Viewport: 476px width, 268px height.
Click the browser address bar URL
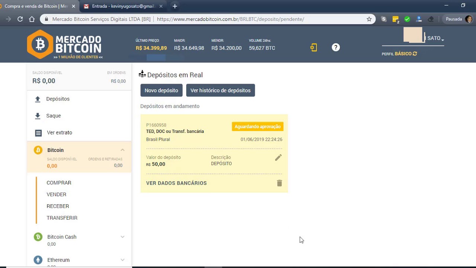pyautogui.click(x=231, y=19)
